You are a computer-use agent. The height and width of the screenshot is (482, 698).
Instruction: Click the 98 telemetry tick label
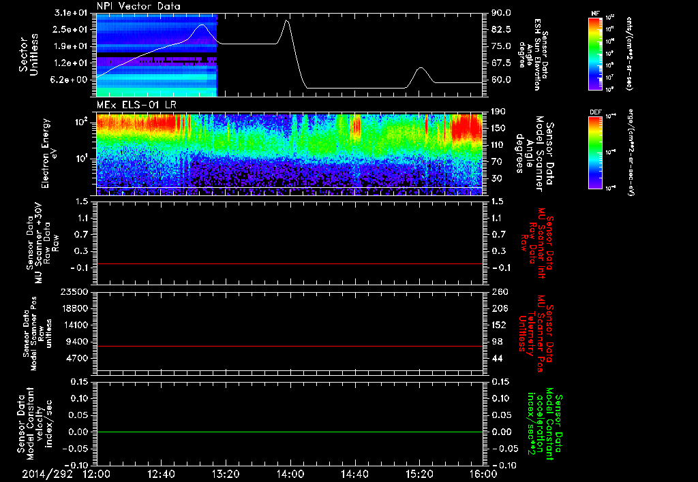(496, 342)
